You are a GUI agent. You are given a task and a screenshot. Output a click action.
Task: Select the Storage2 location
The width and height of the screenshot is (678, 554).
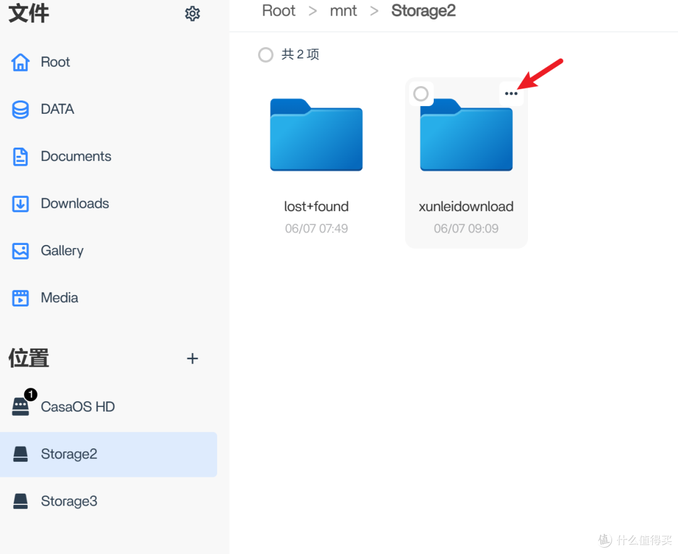tap(69, 454)
